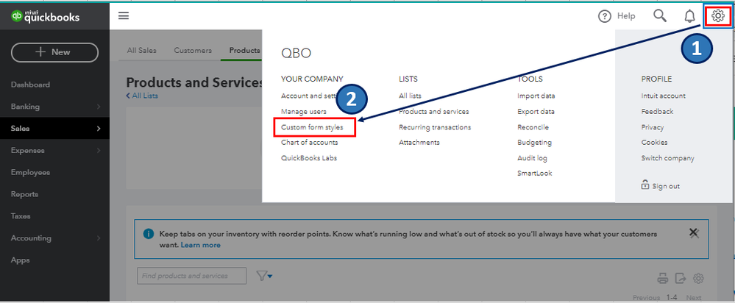Image resolution: width=735 pixels, height=303 pixels.
Task: Open Apps in the sidebar
Action: pyautogui.click(x=20, y=260)
